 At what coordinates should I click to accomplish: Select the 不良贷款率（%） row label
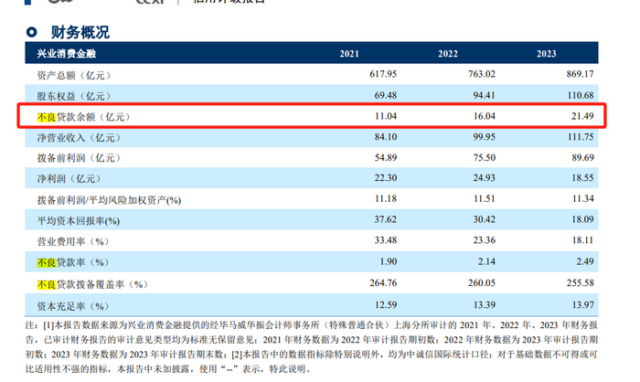pos(73,262)
